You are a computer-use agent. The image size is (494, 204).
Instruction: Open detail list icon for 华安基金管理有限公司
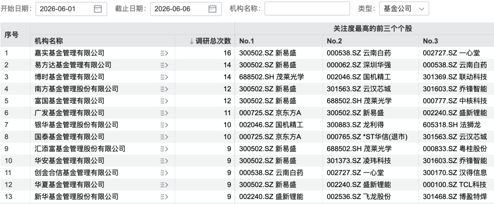pyautogui.click(x=164, y=161)
